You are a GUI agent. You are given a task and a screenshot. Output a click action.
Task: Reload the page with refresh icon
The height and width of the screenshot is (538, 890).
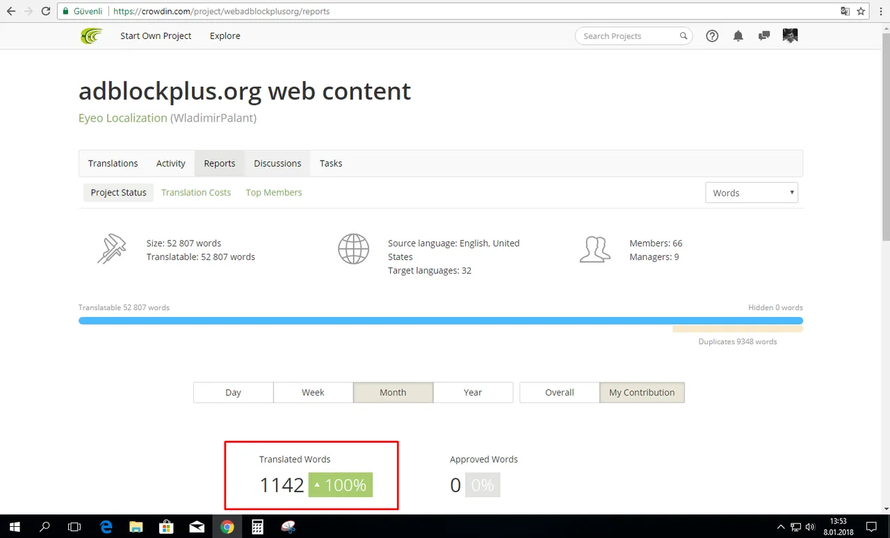coord(46,11)
